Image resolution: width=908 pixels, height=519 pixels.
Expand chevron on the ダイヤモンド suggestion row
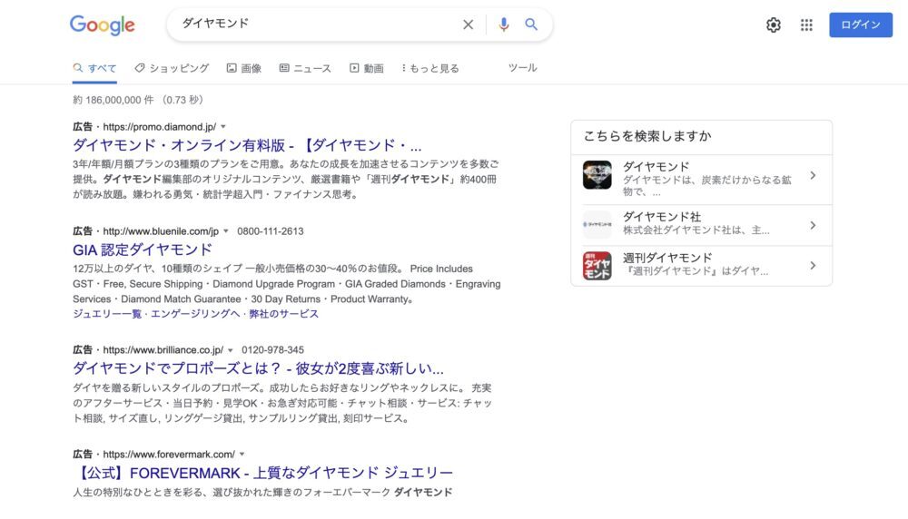click(813, 175)
